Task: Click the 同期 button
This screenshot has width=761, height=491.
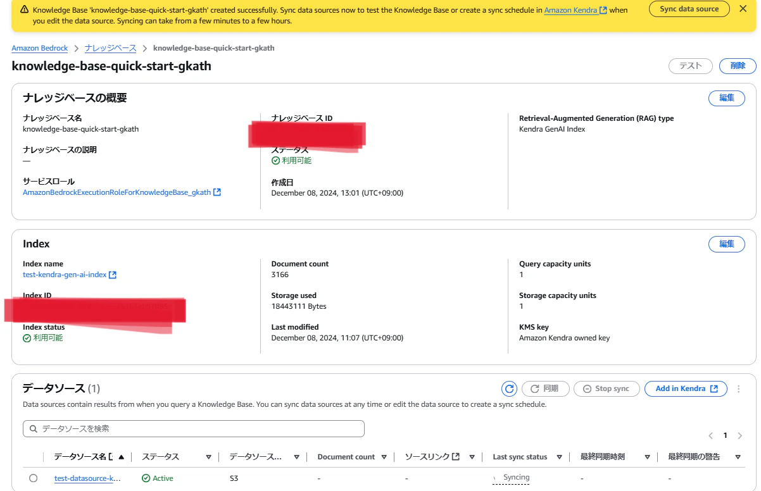Action: click(x=545, y=388)
